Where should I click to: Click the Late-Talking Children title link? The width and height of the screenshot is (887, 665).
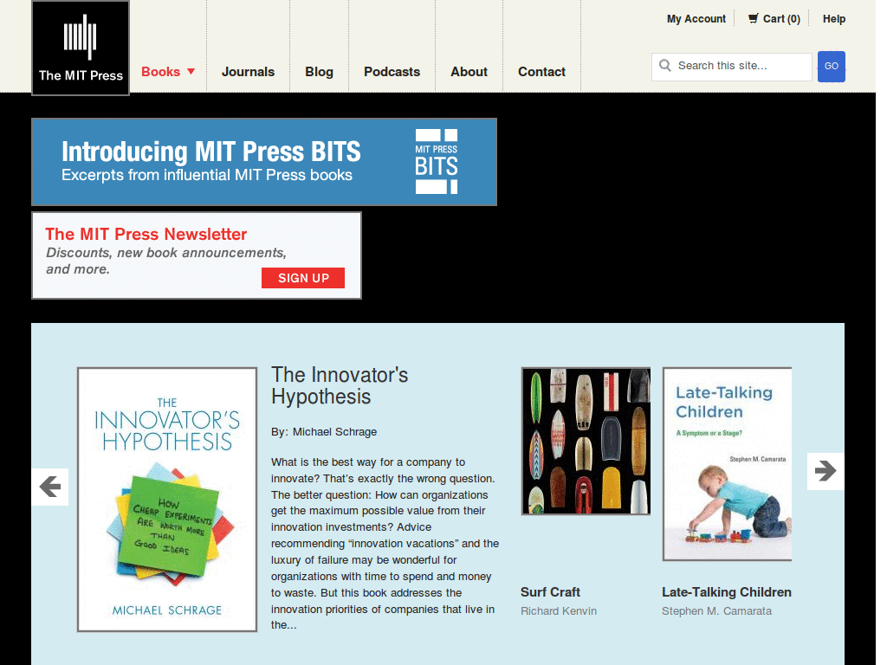(x=727, y=592)
